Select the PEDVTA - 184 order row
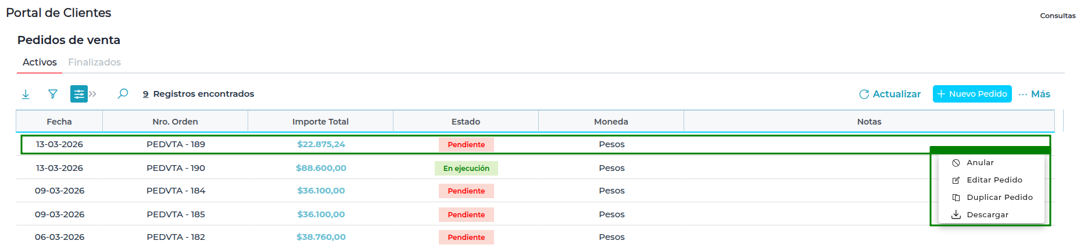Viewport: 1084px width, 248px height. click(x=176, y=191)
